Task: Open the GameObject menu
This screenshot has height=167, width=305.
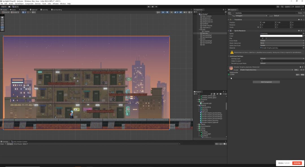Action: [x=19, y=4]
